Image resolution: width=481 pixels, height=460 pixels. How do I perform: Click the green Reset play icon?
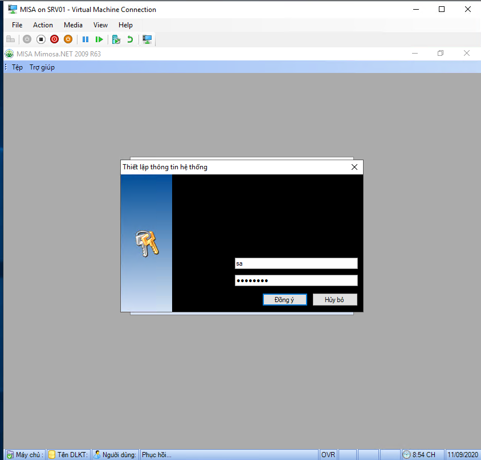[x=99, y=39]
